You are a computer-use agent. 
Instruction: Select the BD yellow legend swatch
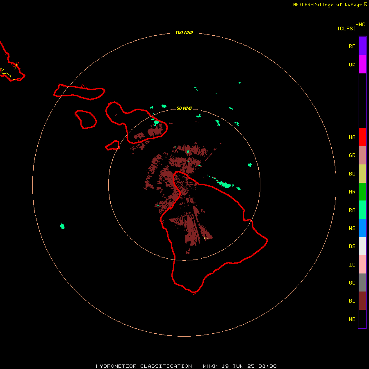point(362,174)
